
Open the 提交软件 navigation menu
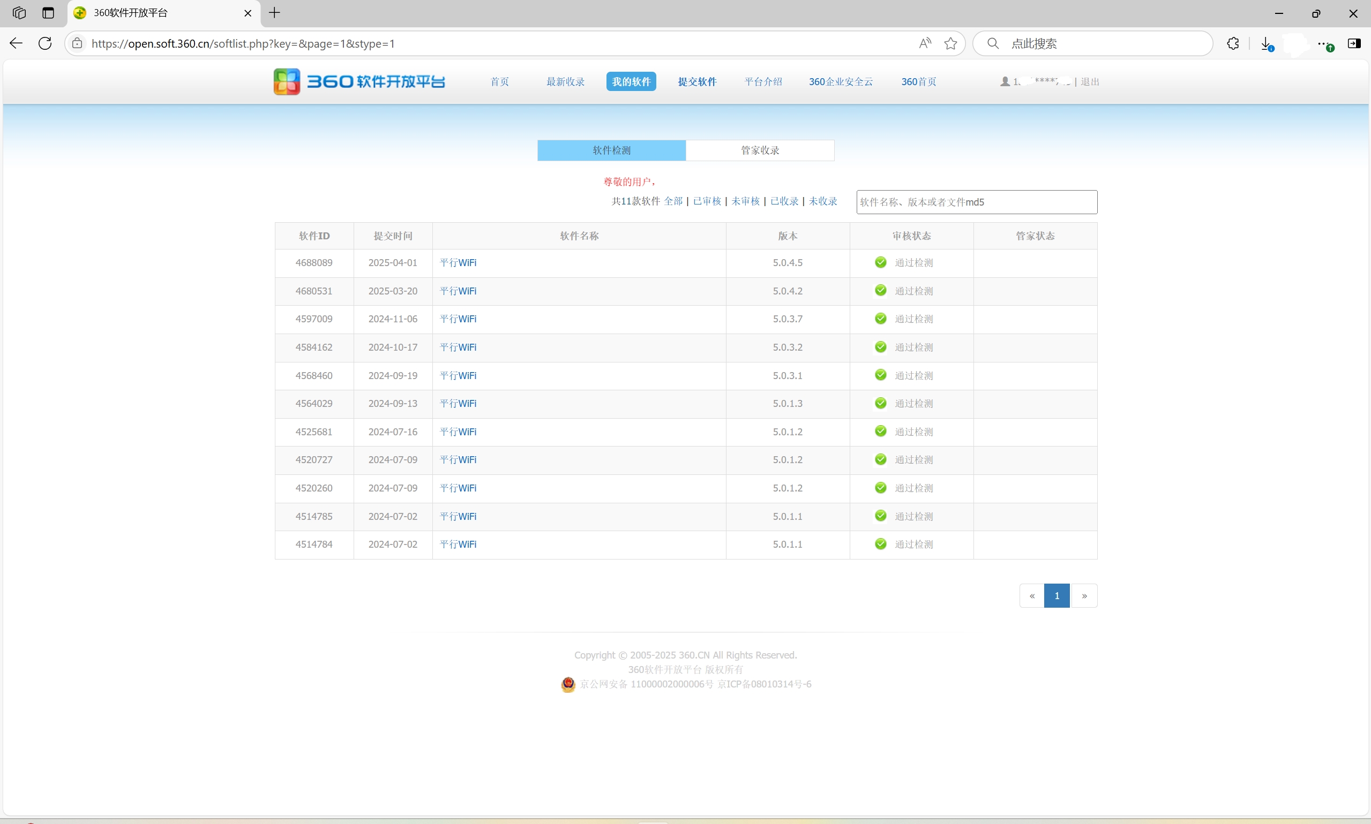tap(696, 81)
